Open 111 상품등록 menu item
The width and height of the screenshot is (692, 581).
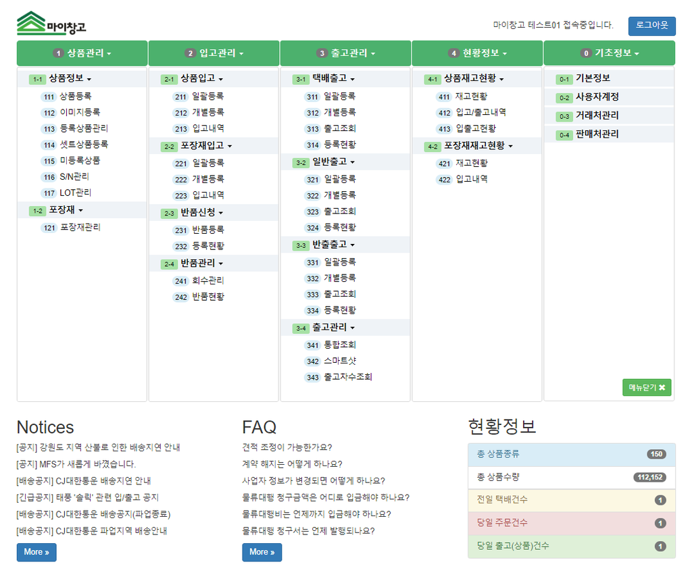pyautogui.click(x=66, y=96)
